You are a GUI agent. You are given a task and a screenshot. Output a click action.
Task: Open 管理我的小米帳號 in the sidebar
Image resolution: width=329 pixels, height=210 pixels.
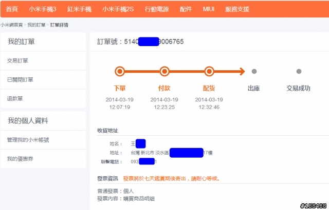[x=28, y=140]
